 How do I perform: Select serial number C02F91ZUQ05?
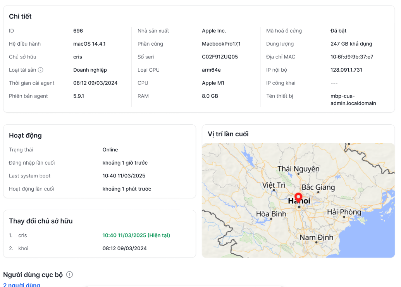[x=220, y=57]
